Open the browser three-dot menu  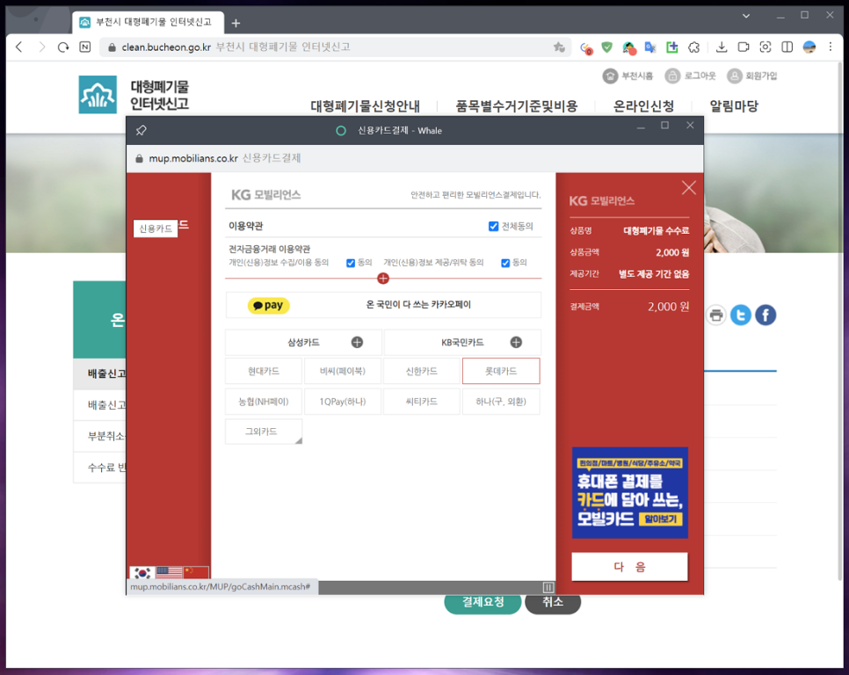[x=830, y=47]
